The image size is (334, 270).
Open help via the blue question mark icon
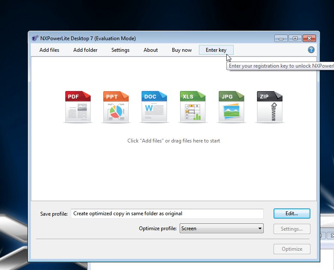click(x=311, y=50)
